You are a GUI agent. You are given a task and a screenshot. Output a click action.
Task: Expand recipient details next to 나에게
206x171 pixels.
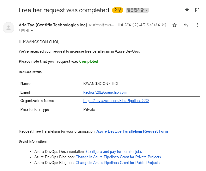click(32, 31)
